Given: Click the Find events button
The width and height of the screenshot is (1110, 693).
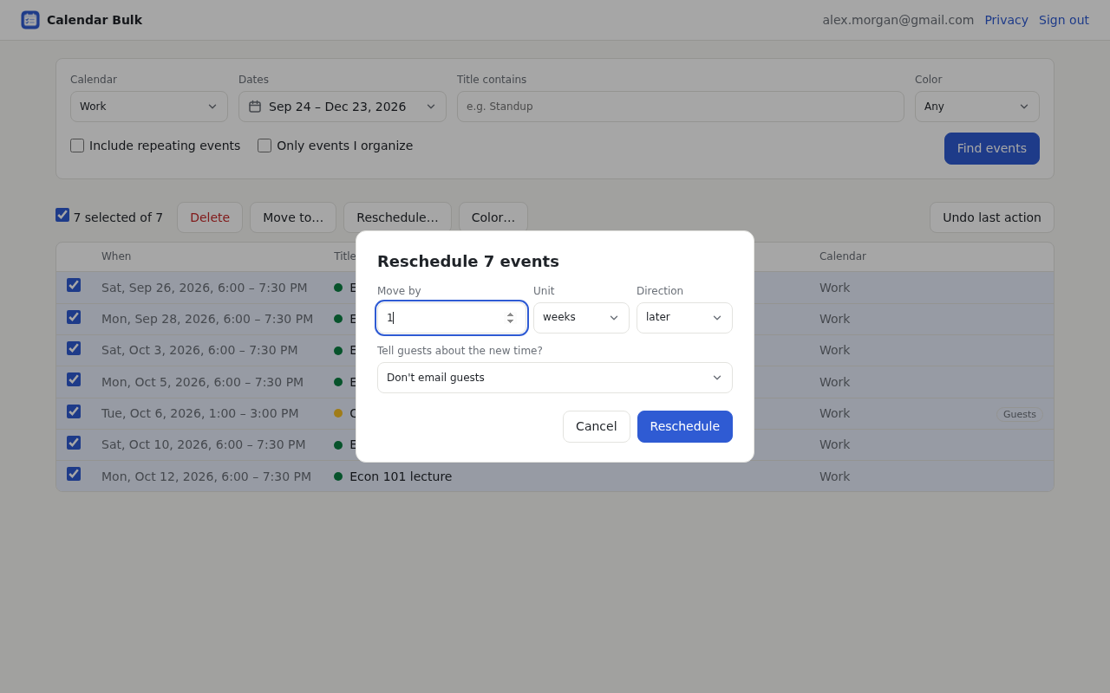Looking at the screenshot, I should pyautogui.click(x=992, y=148).
